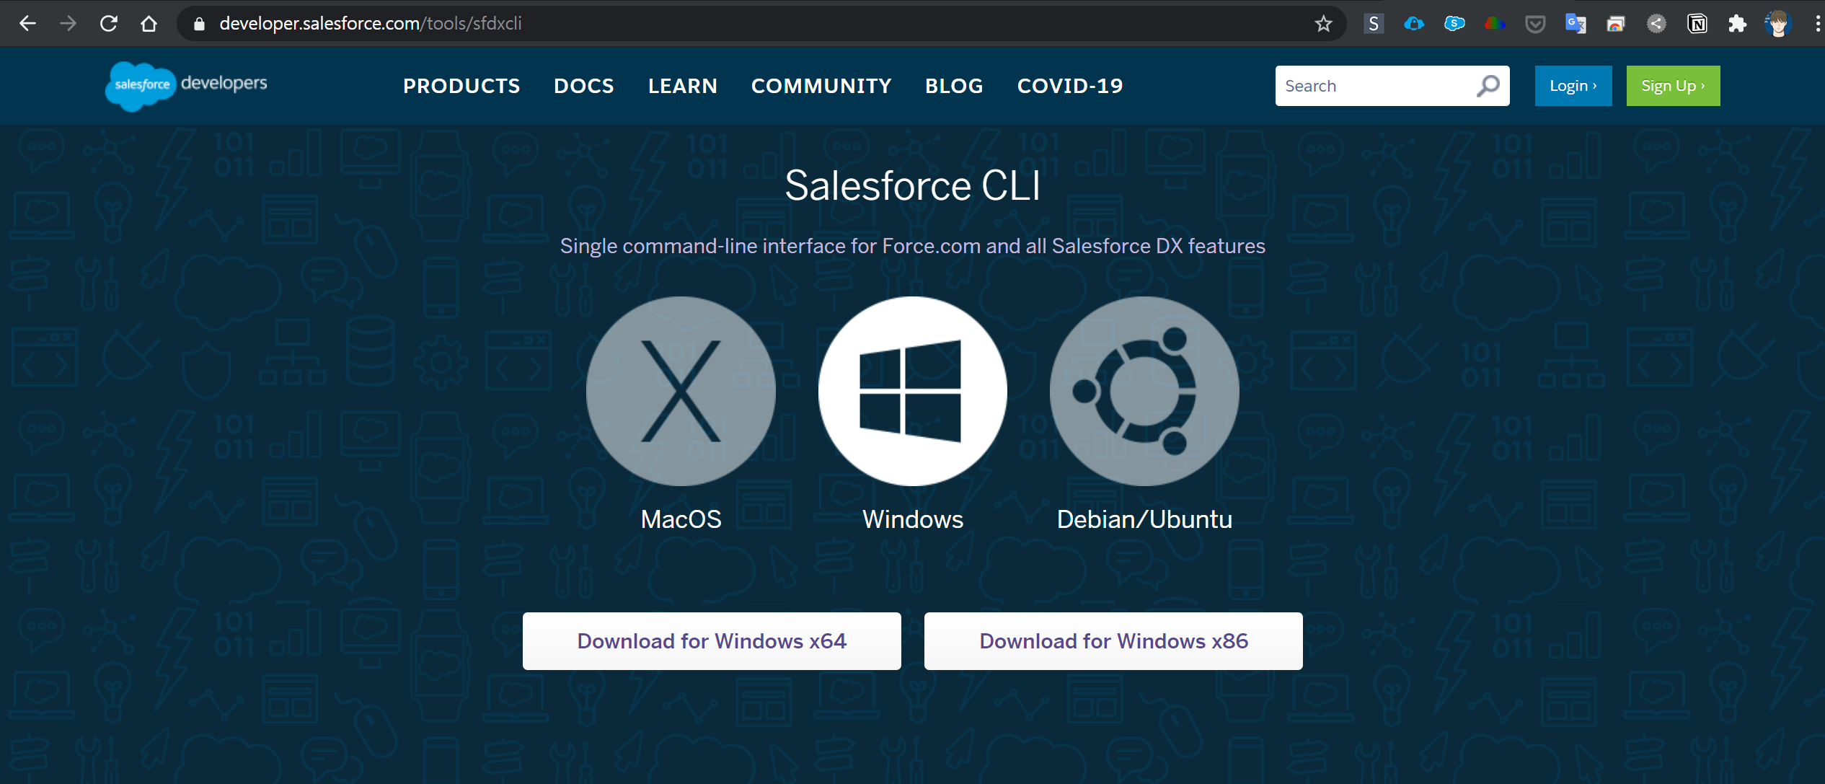
Task: Download for Windows x64
Action: tap(712, 641)
